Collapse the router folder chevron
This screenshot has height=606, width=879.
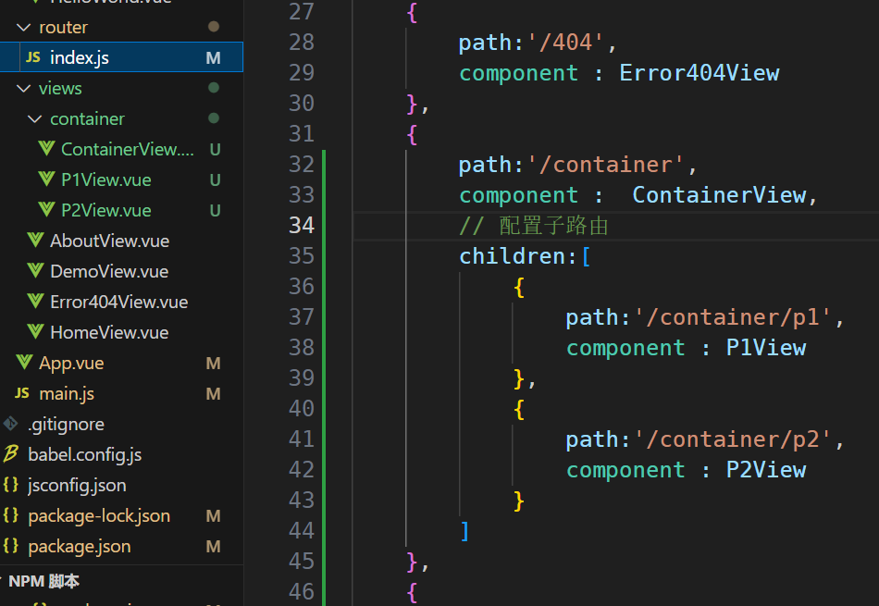tap(23, 27)
